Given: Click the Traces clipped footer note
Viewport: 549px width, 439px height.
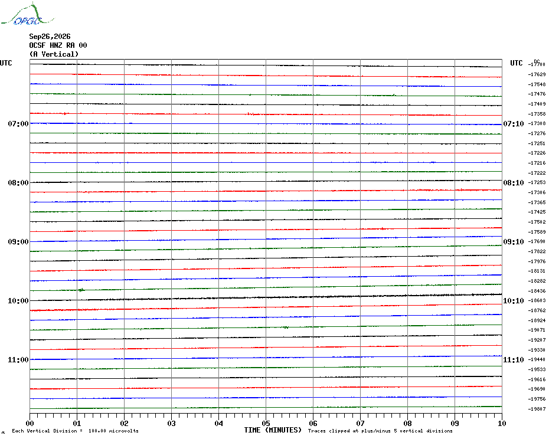Looking at the screenshot, I should (x=380, y=431).
